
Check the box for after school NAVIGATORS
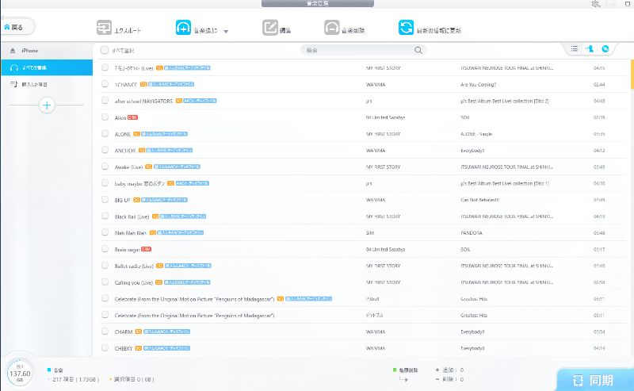(x=105, y=101)
